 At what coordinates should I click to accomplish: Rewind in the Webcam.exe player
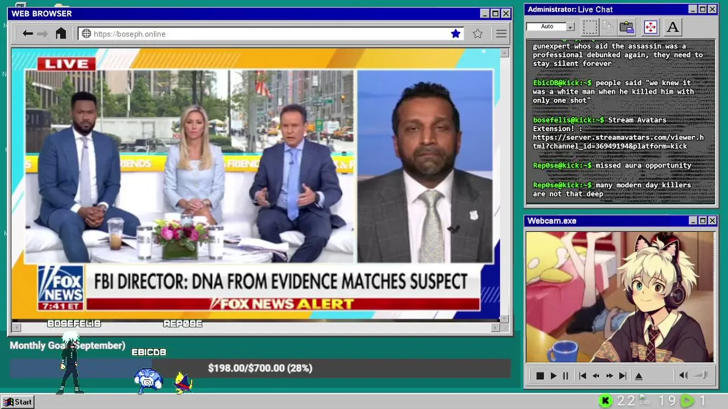596,375
